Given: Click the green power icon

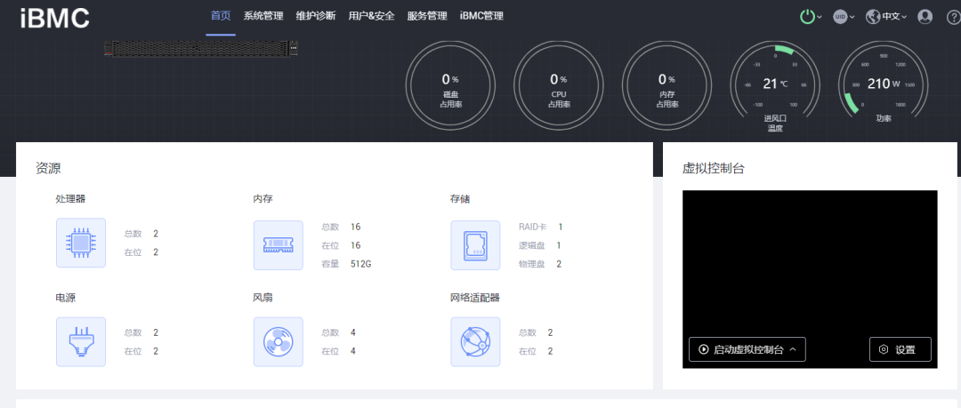Looking at the screenshot, I should click(x=808, y=17).
